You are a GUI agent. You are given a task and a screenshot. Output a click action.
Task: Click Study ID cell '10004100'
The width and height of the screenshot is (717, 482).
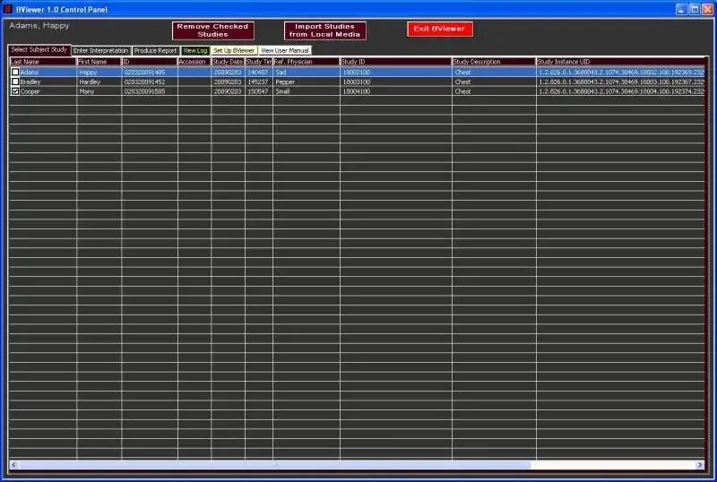pos(356,91)
